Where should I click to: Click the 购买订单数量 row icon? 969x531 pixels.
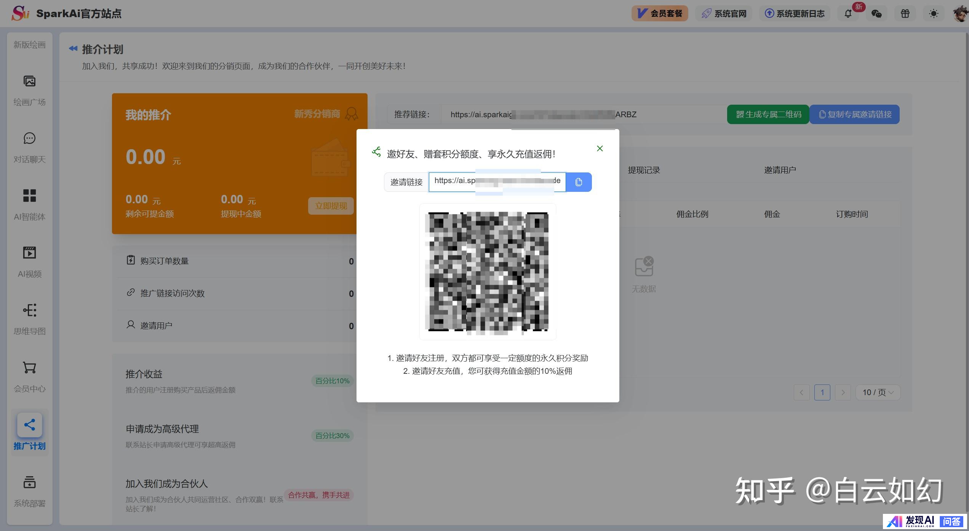click(x=131, y=260)
